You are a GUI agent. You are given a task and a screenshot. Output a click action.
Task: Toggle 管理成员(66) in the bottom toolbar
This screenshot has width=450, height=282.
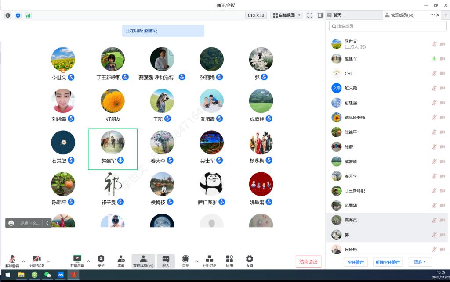143,261
